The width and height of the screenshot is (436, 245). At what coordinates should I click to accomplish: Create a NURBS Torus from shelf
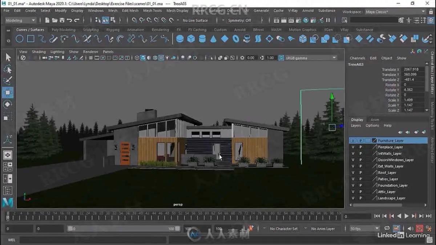click(236, 38)
